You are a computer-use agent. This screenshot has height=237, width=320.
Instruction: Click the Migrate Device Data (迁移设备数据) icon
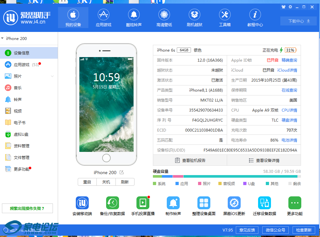264,203
